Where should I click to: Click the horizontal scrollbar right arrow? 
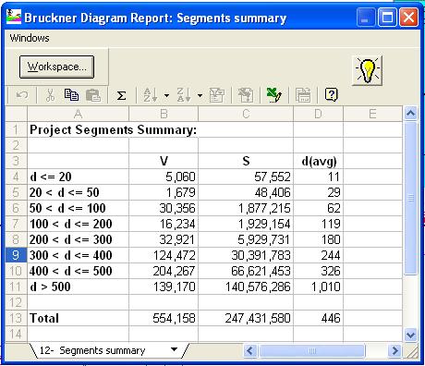coord(395,350)
